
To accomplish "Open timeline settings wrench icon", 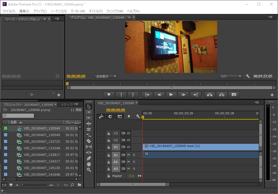I will (138, 117).
